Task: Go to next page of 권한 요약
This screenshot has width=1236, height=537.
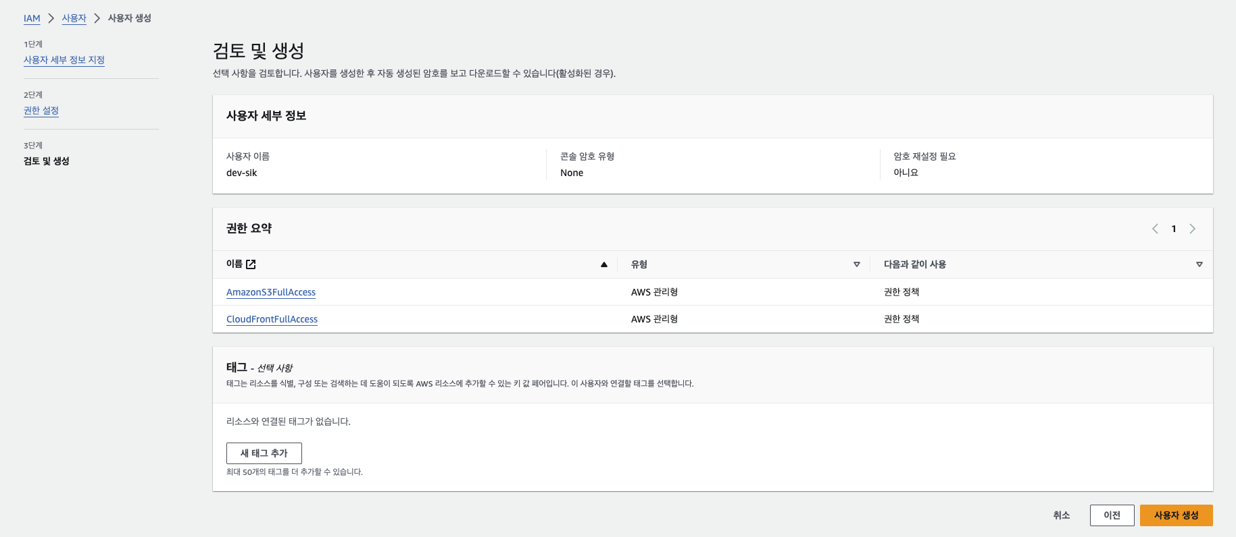Action: coord(1193,229)
